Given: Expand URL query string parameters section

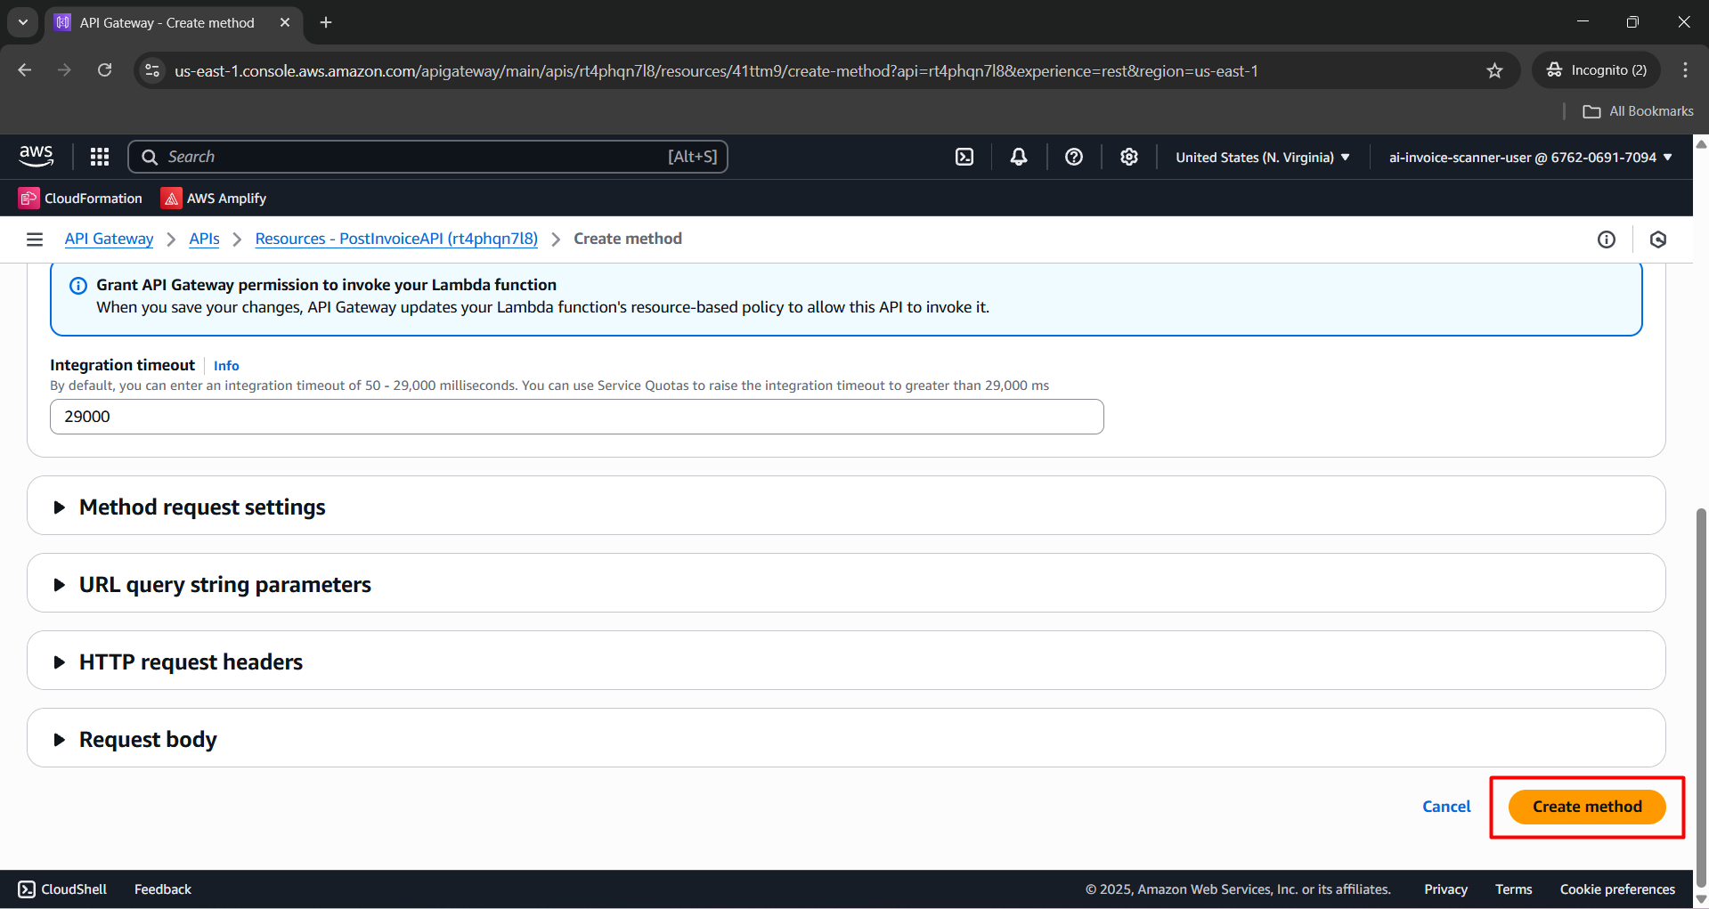Looking at the screenshot, I should click(x=224, y=584).
